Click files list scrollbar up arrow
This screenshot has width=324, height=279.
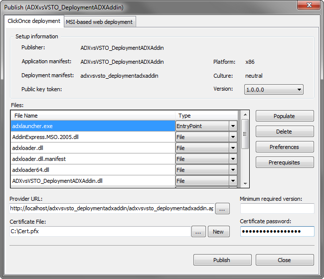click(x=245, y=115)
